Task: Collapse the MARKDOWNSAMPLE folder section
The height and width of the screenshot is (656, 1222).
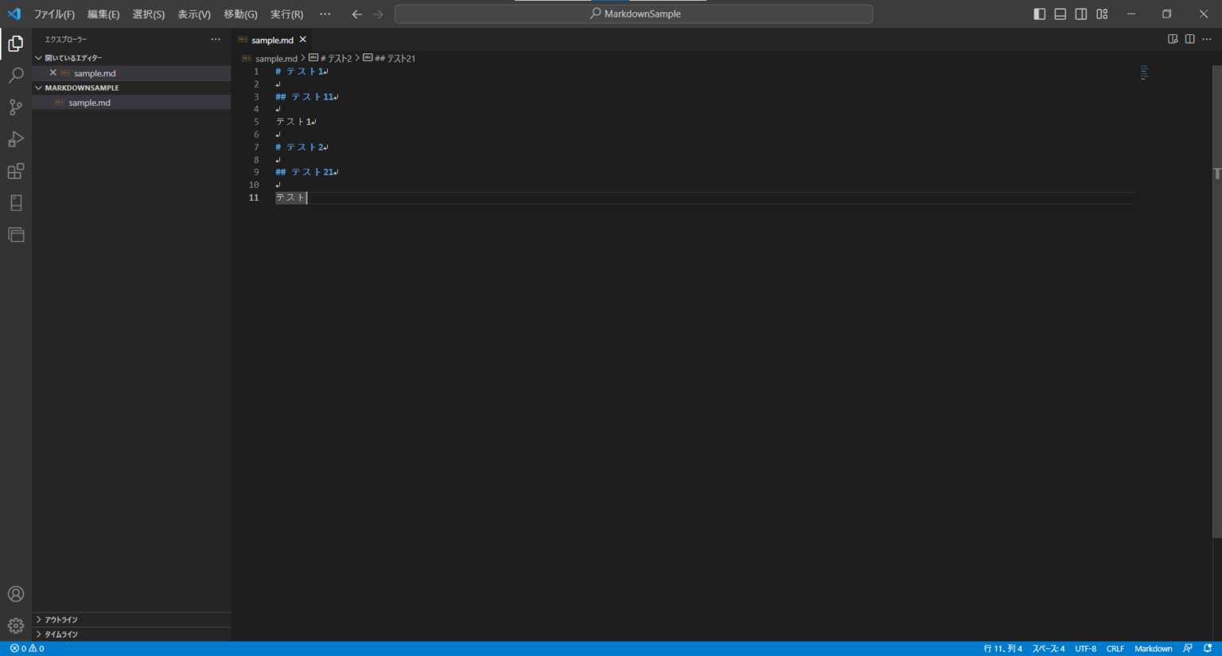Action: [131, 88]
